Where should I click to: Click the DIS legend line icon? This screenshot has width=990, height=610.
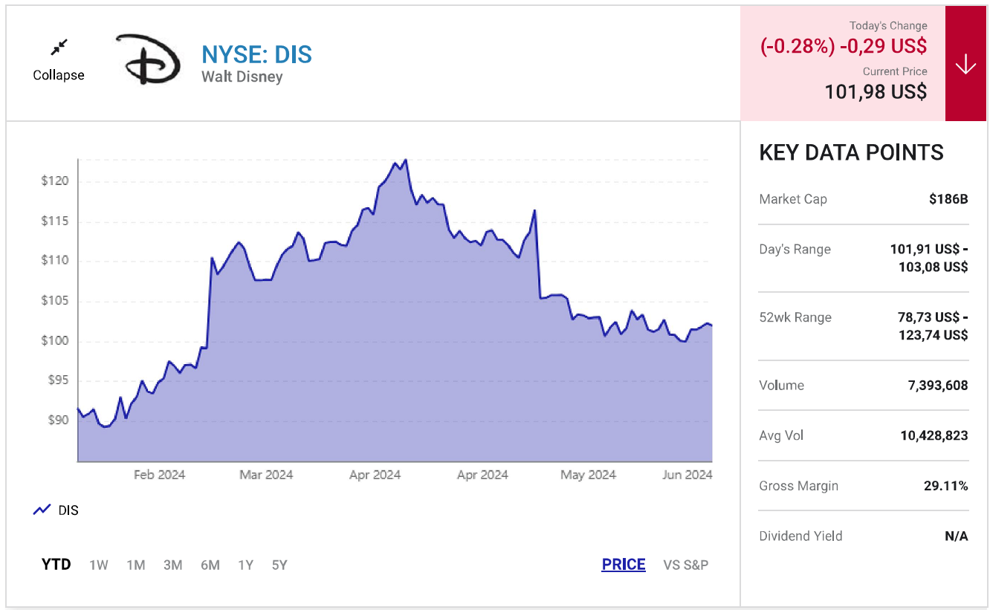click(42, 510)
